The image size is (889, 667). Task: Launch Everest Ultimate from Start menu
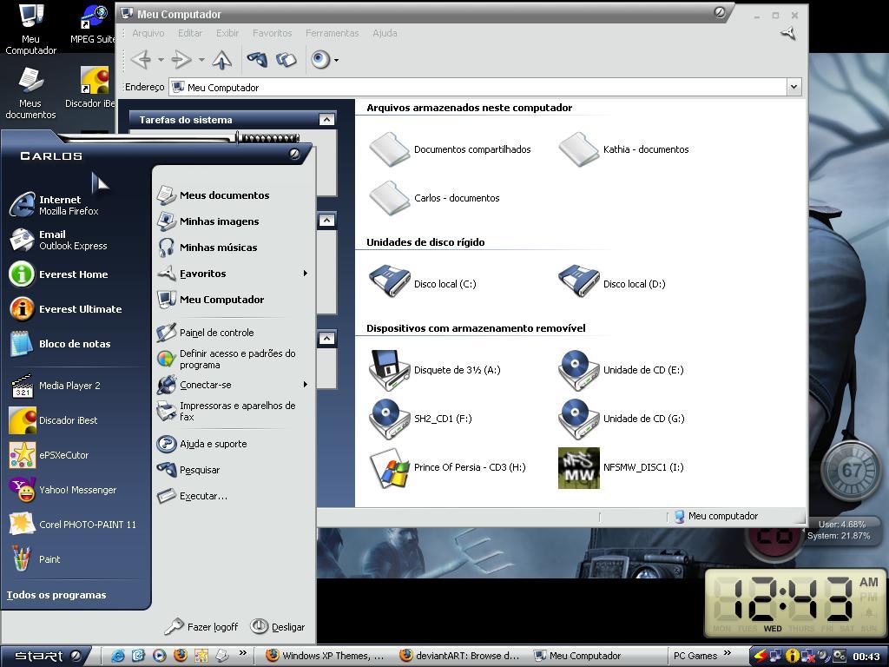tap(76, 309)
